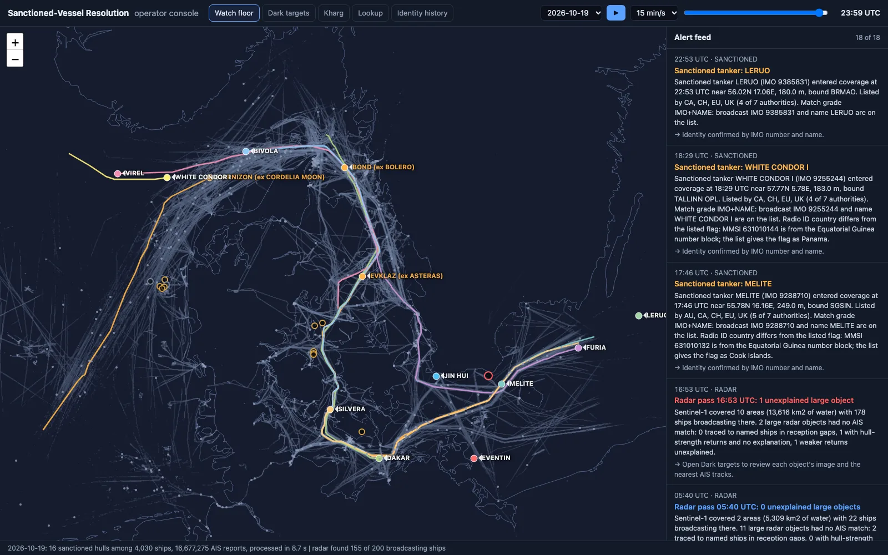The image size is (888, 555).
Task: Open alert Sanctioned tanker: WHITE CONDOR I
Action: click(777, 204)
